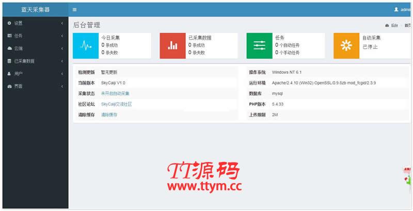
Task: Click the 0个自动任务 text
Action: tap(288, 45)
